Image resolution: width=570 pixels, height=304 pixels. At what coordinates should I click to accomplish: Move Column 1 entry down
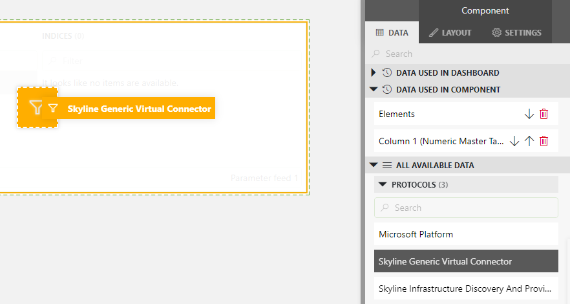(x=514, y=141)
